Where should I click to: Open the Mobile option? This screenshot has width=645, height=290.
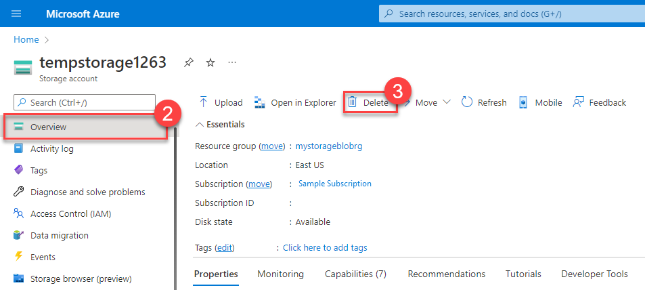pos(540,102)
